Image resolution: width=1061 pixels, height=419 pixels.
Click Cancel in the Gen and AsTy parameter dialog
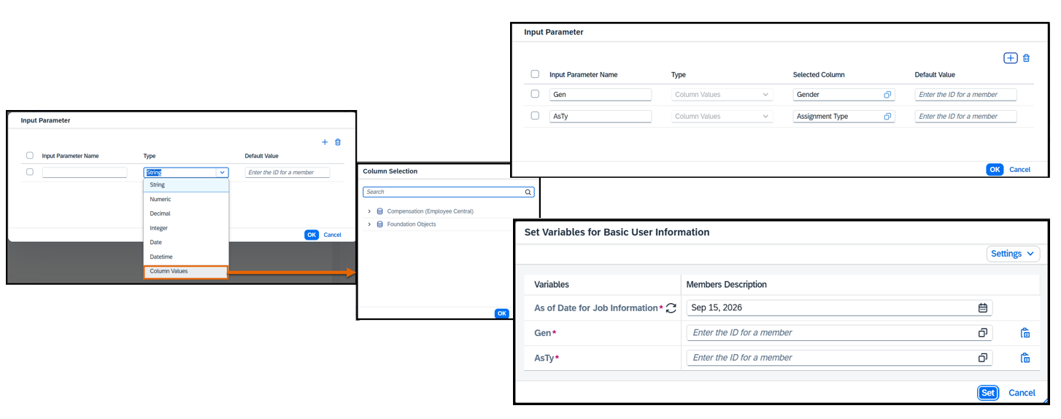pyautogui.click(x=1019, y=169)
